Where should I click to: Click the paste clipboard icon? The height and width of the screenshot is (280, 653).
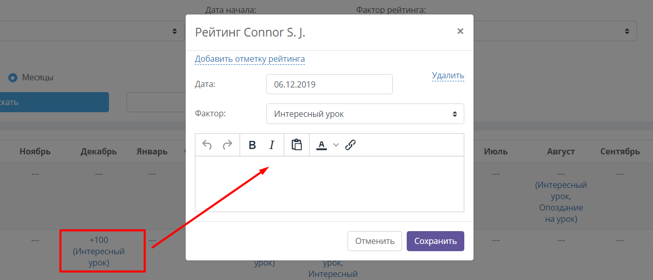click(297, 145)
